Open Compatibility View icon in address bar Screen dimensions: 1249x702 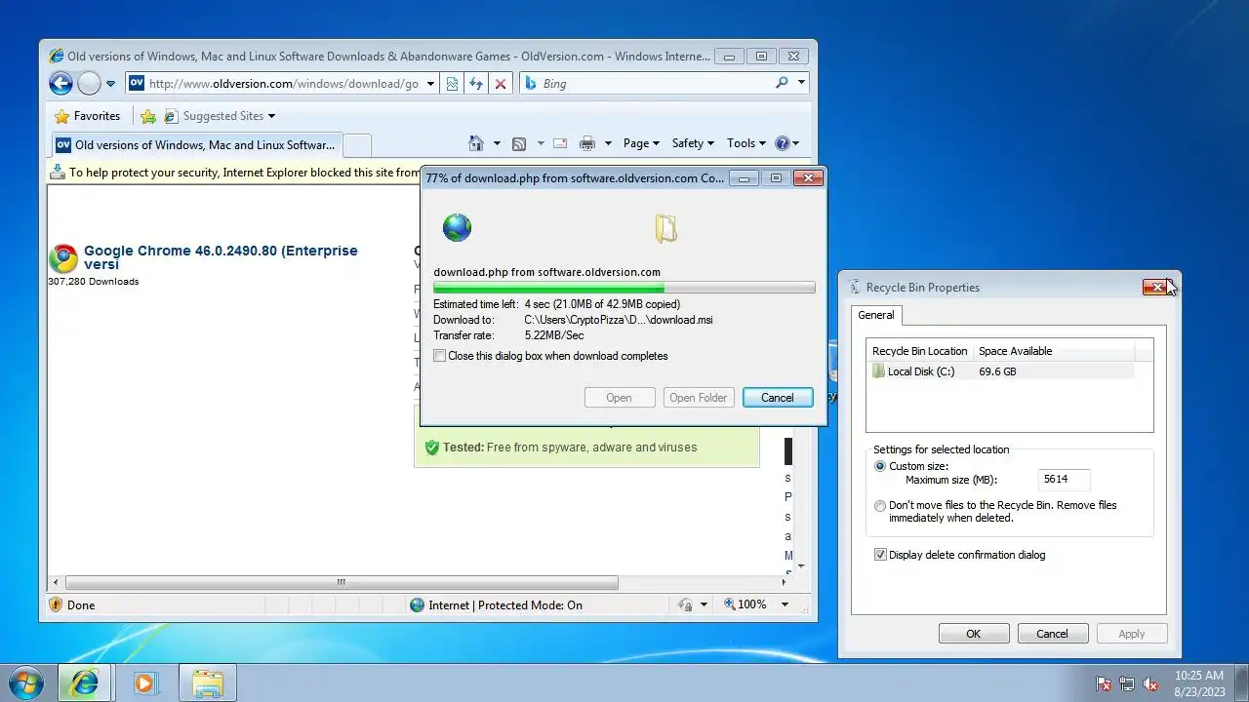(452, 84)
